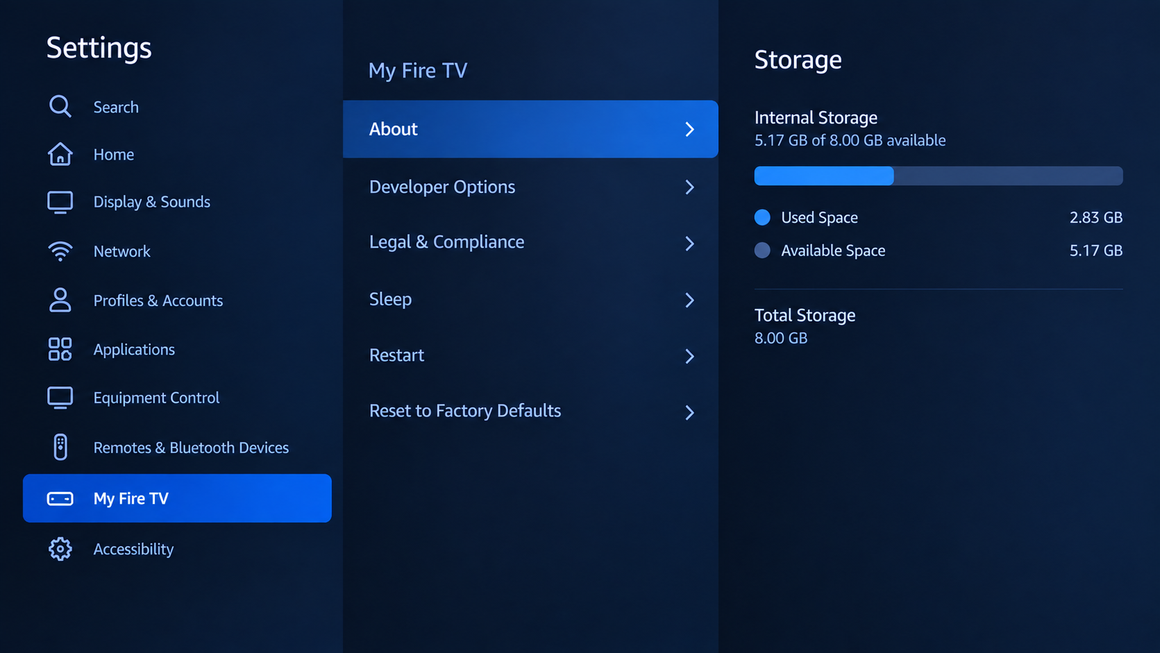Click the Used Space 2.83 GB value
The height and width of the screenshot is (653, 1160).
point(1096,218)
